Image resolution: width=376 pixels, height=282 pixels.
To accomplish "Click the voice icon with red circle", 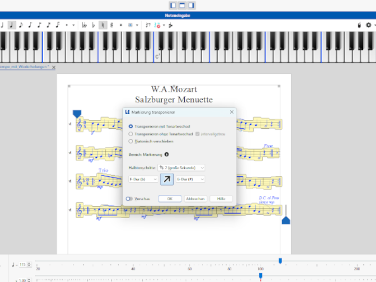I will tap(157, 25).
